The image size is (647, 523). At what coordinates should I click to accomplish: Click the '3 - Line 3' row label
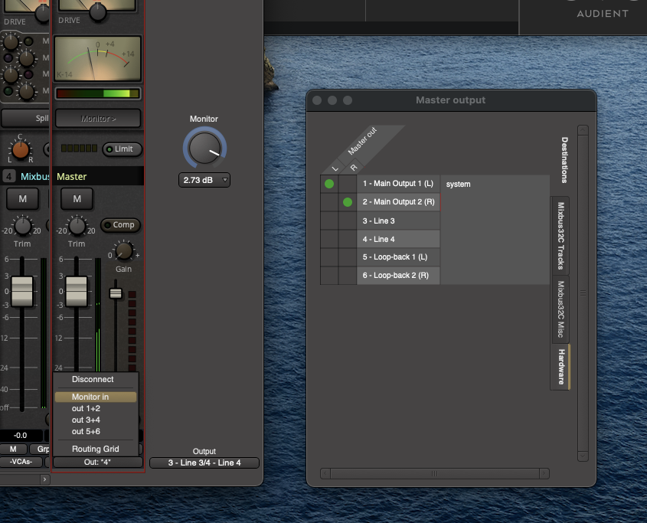[x=398, y=221]
